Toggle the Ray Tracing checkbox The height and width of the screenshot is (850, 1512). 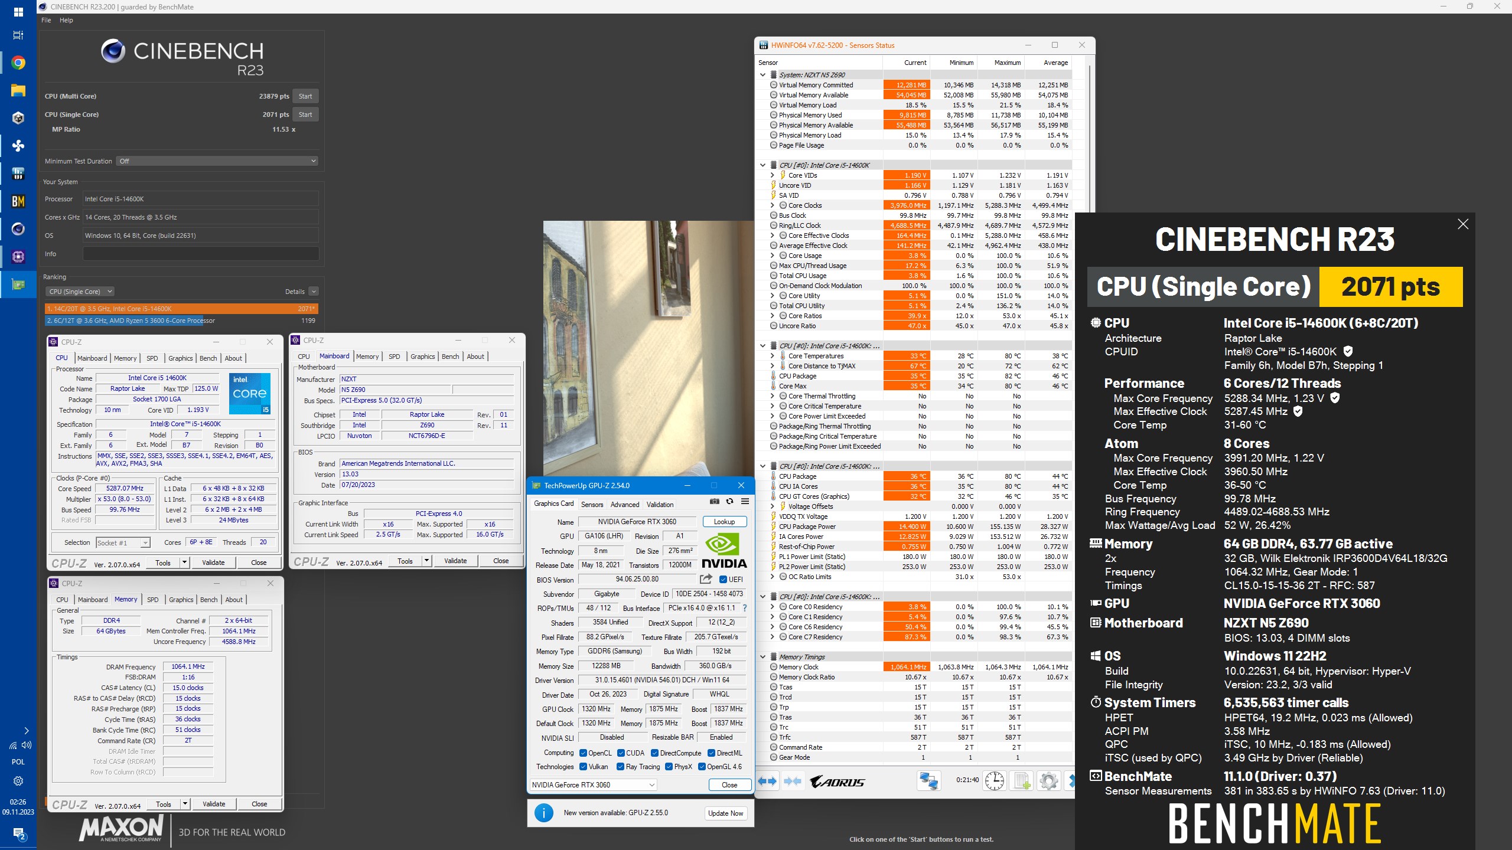620,767
